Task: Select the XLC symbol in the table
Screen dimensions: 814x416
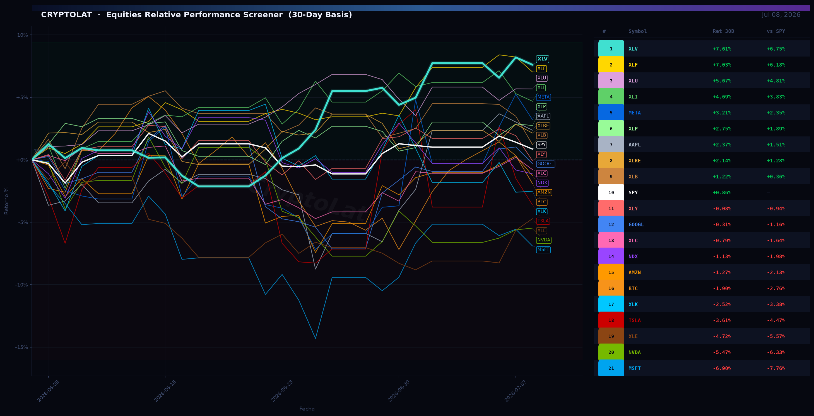Action: point(633,241)
